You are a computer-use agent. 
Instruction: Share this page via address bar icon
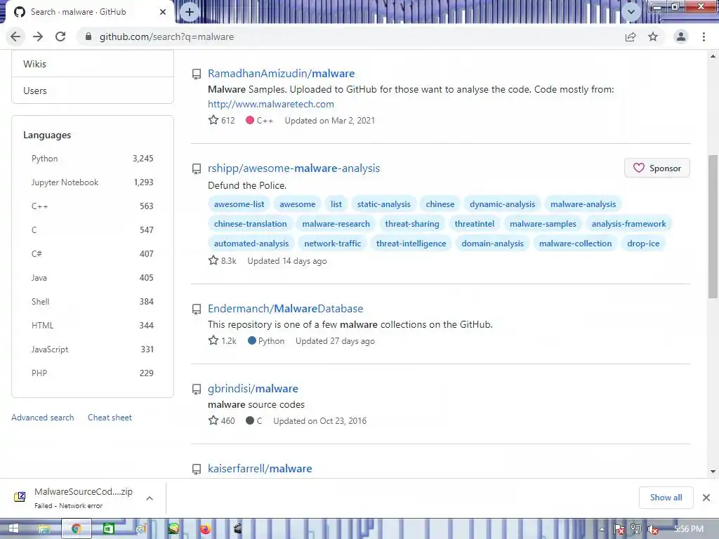[x=631, y=36]
